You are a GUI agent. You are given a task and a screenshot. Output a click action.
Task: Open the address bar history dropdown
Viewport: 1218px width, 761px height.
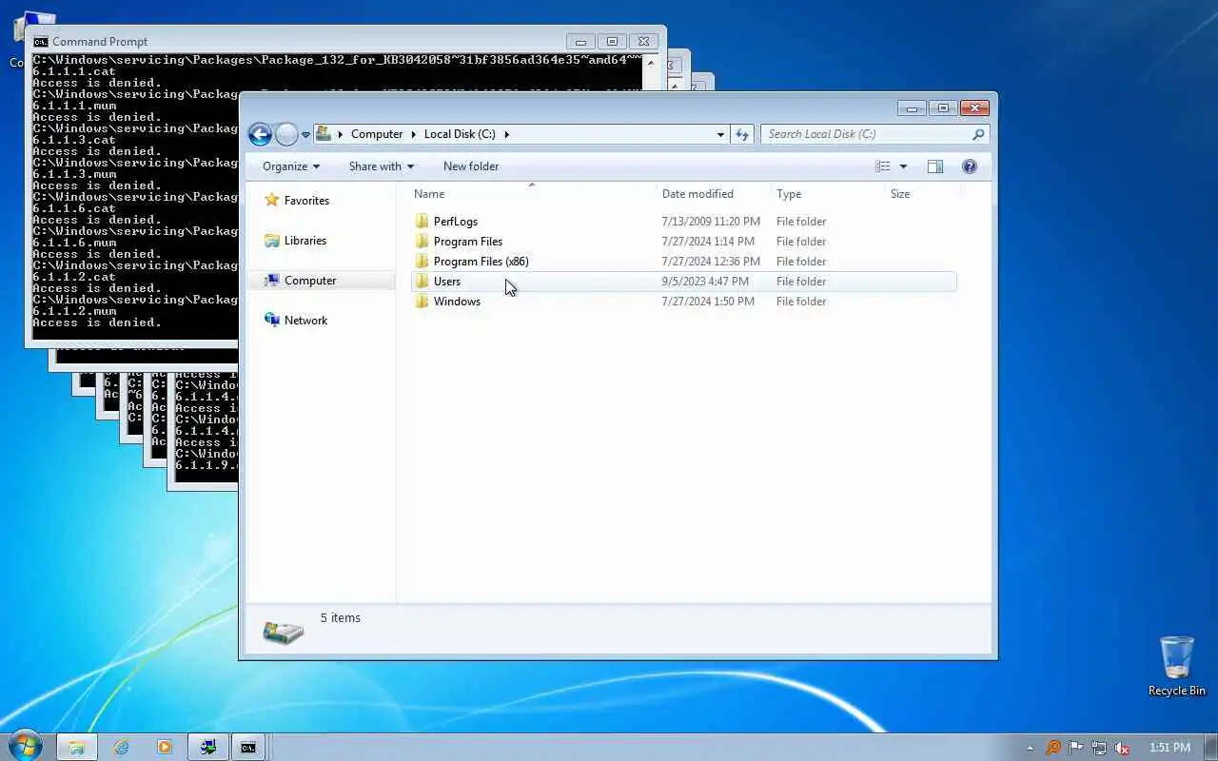point(720,134)
